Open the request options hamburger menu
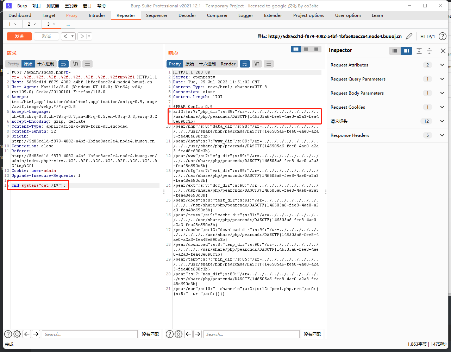The image size is (451, 352). point(88,64)
